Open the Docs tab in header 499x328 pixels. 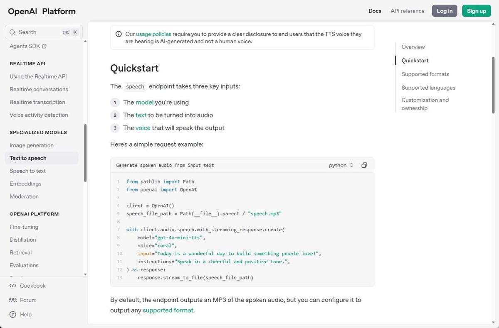pyautogui.click(x=375, y=11)
